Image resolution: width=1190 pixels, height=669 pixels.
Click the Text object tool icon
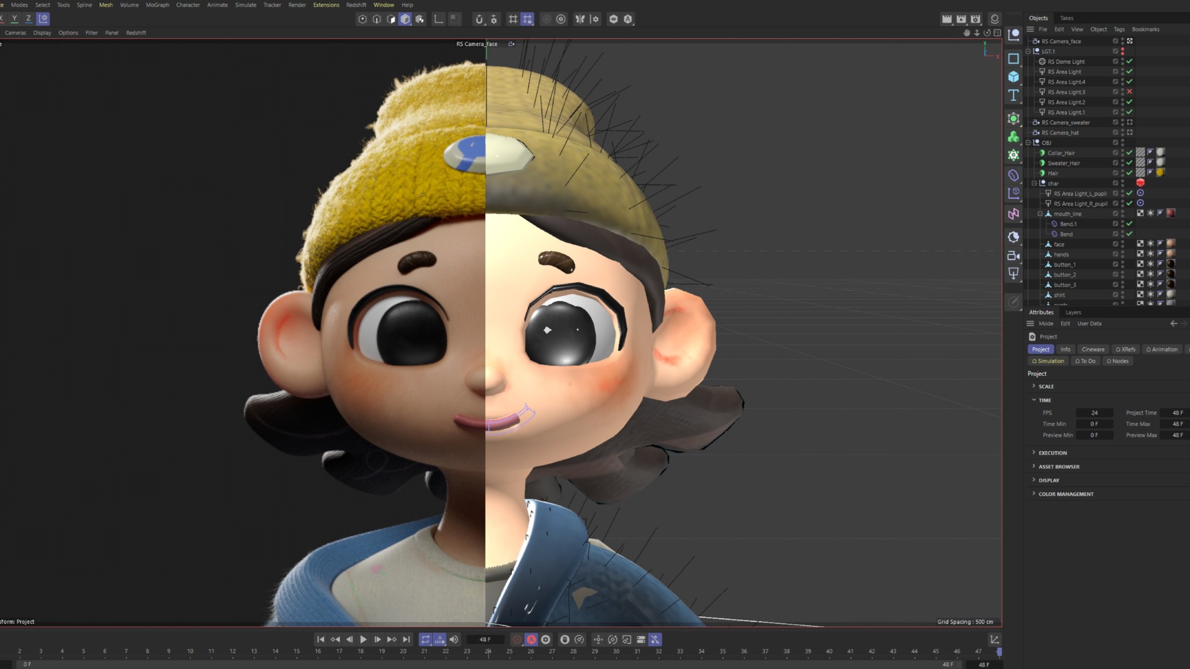(1013, 95)
